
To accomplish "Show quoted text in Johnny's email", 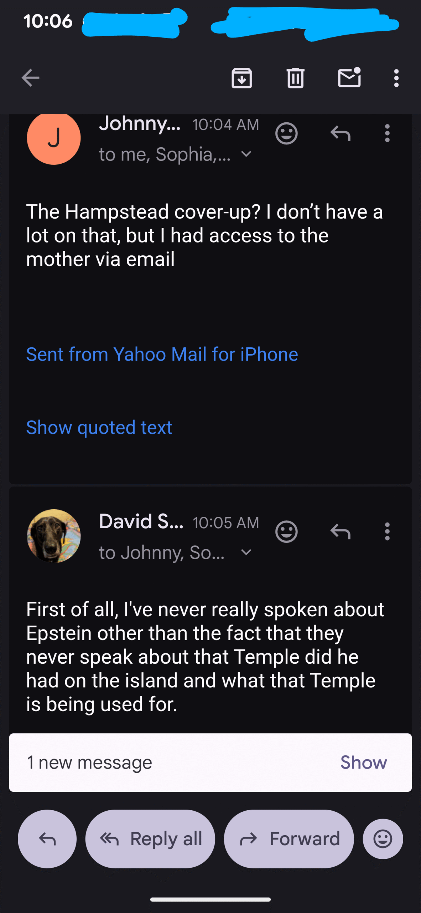I will [99, 427].
